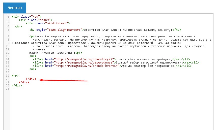Click the text Аренда квартир без посредников
The width and height of the screenshot is (216, 130).
(x=148, y=66)
